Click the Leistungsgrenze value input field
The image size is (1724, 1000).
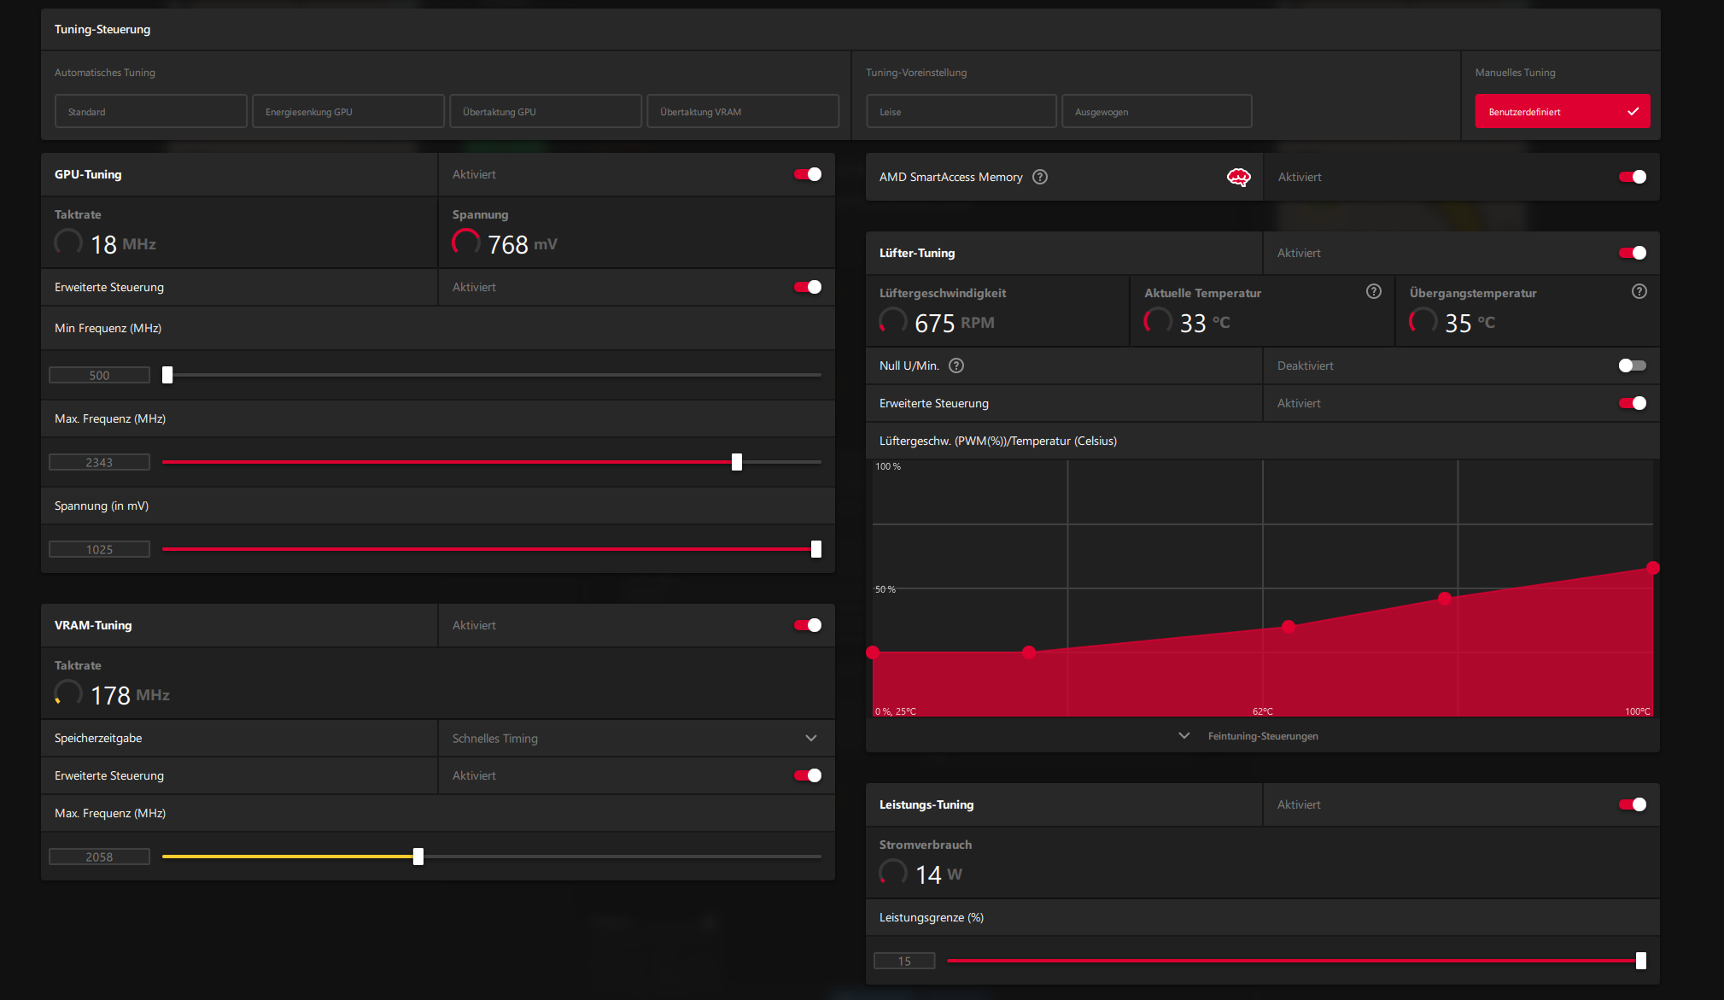click(904, 961)
